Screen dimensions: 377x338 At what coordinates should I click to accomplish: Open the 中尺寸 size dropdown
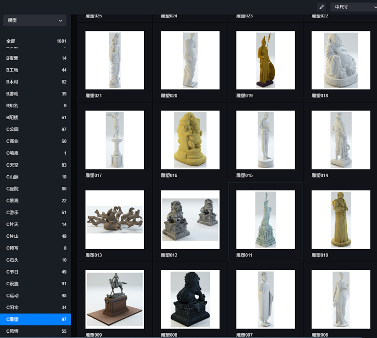coord(354,7)
